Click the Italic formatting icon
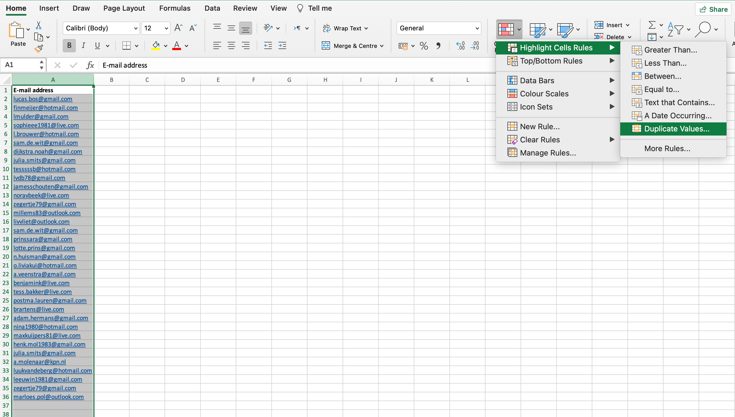 [83, 45]
